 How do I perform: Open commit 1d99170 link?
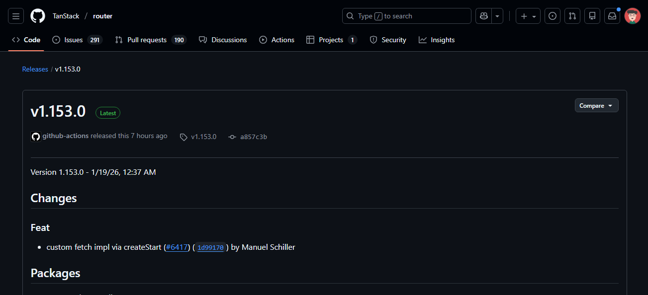(210, 247)
